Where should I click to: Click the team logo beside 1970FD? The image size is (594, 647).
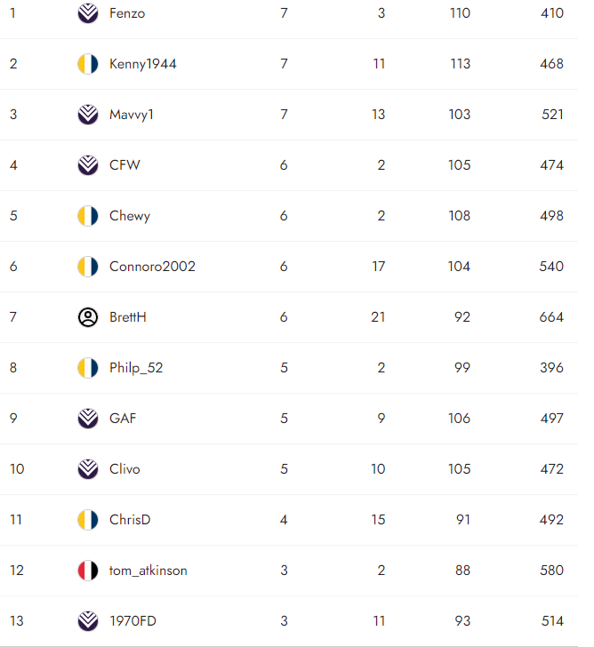point(88,621)
